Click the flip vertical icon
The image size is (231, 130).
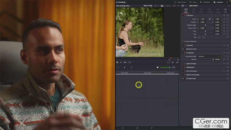(x=204, y=37)
